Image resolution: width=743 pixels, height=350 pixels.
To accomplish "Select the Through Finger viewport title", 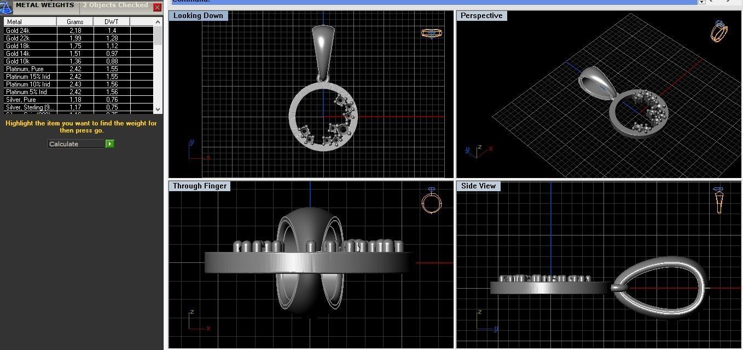I will point(200,186).
